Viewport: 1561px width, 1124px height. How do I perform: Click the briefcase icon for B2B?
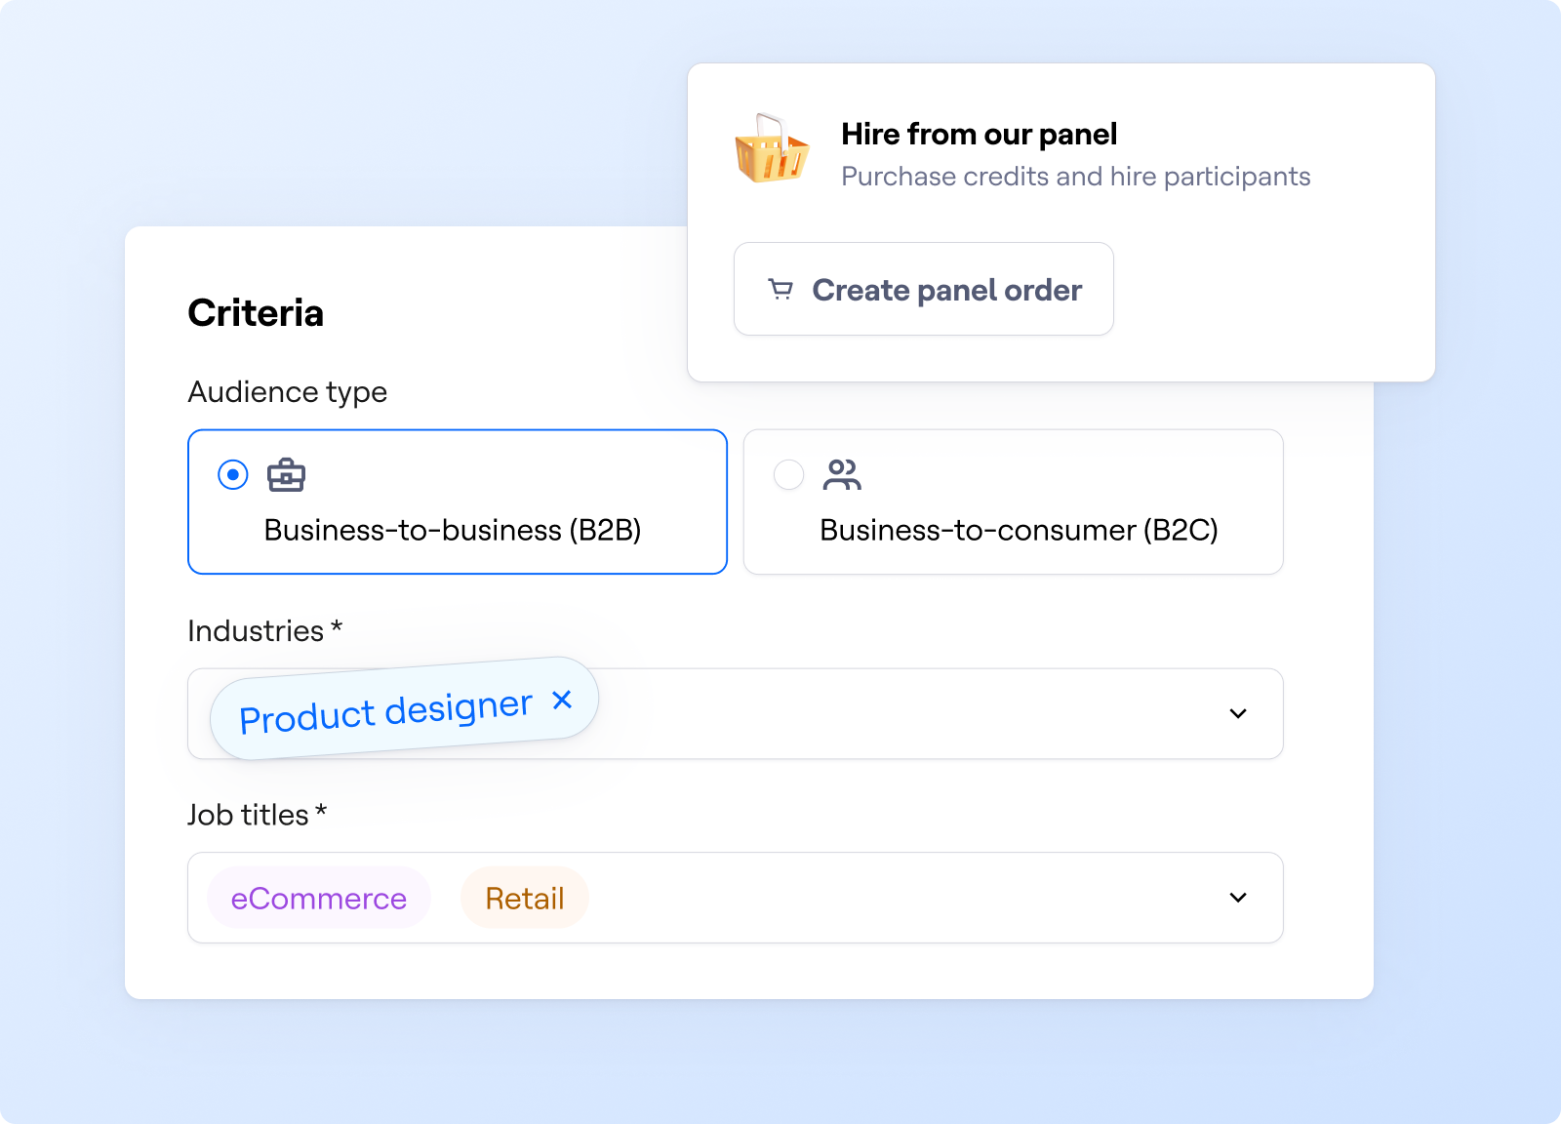286,475
